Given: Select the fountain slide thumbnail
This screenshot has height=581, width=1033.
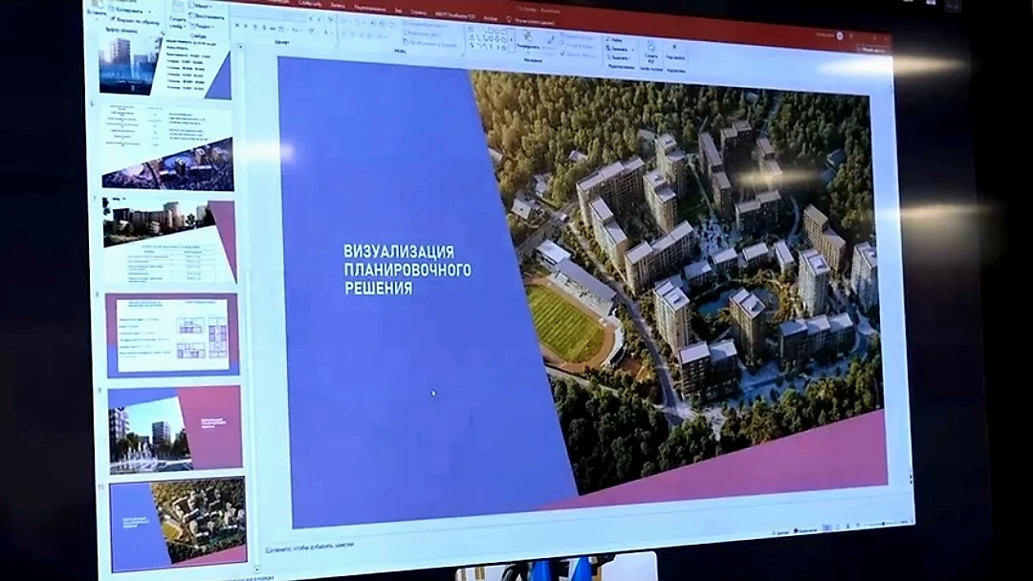Looking at the screenshot, I should (x=175, y=429).
